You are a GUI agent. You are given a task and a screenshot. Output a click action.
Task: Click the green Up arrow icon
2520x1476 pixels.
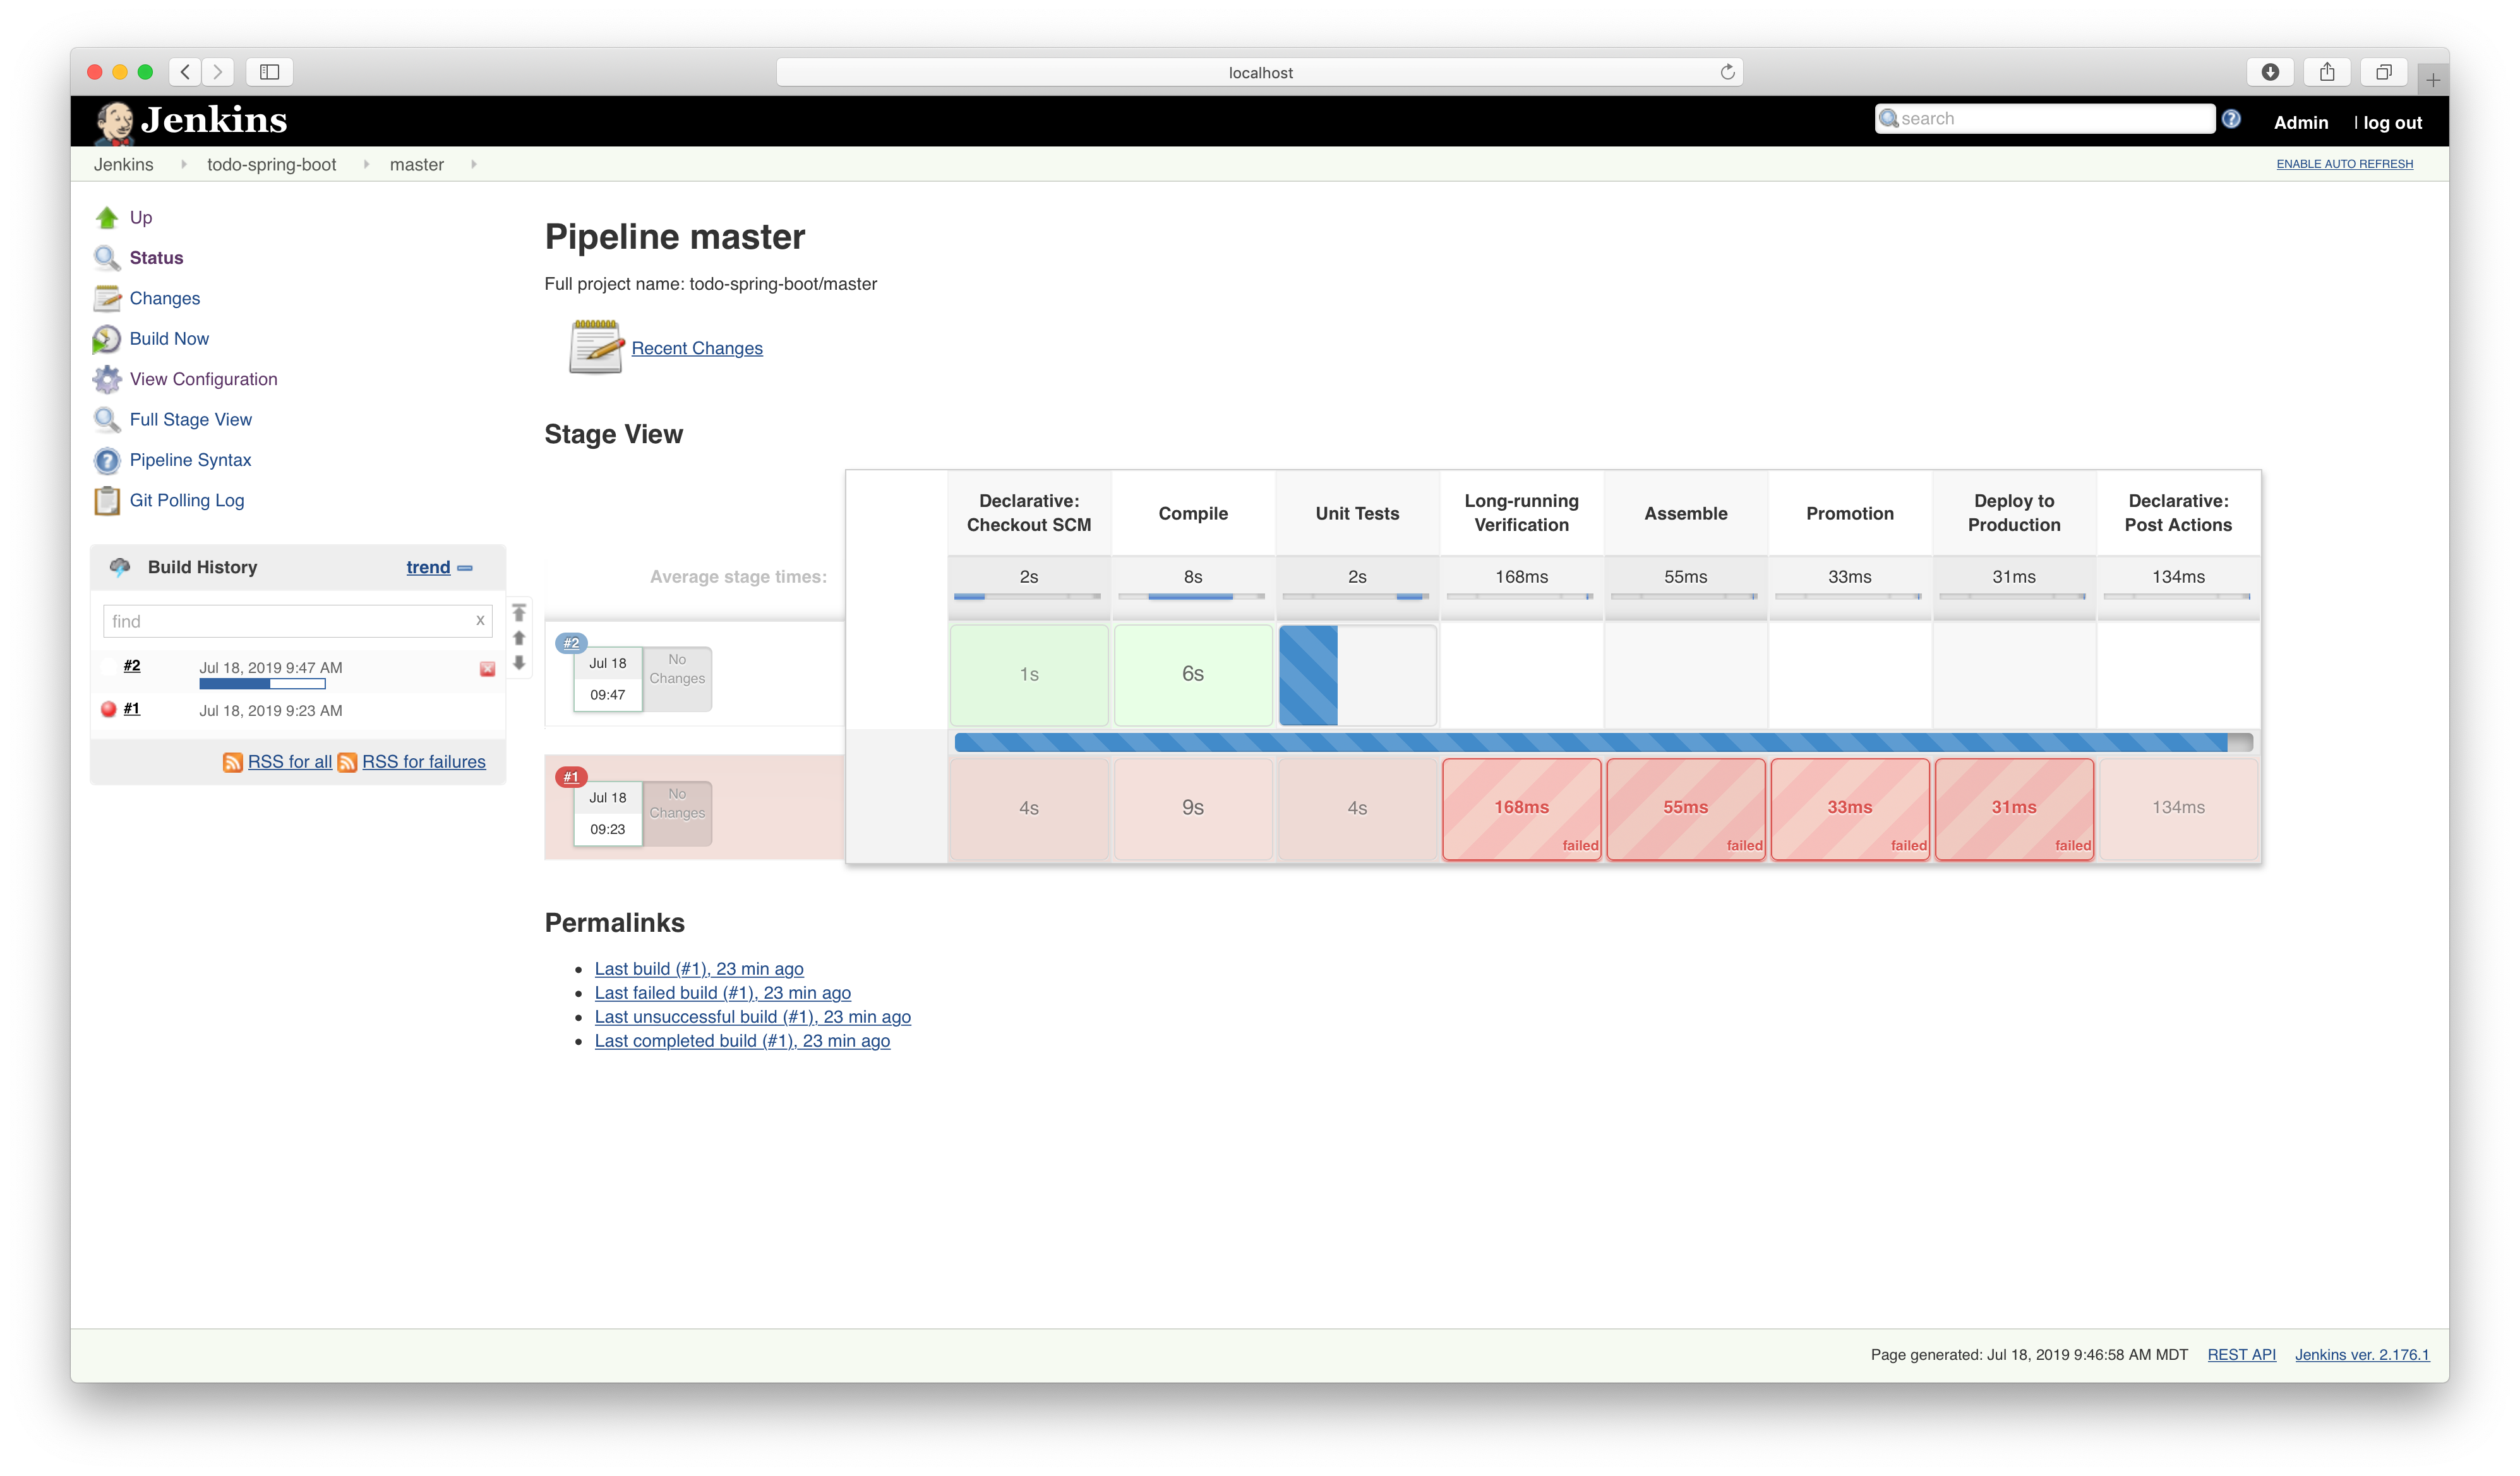107,218
